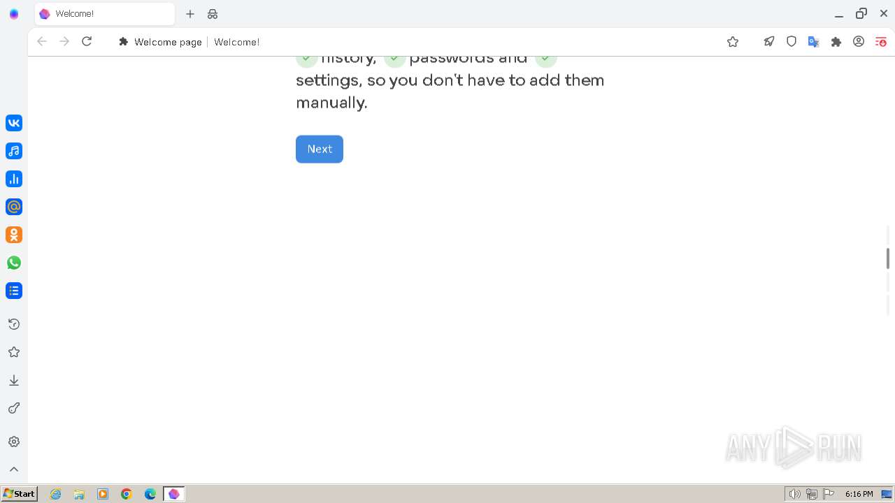Open the extensions puzzle icon
895x503 pixels.
click(x=836, y=42)
